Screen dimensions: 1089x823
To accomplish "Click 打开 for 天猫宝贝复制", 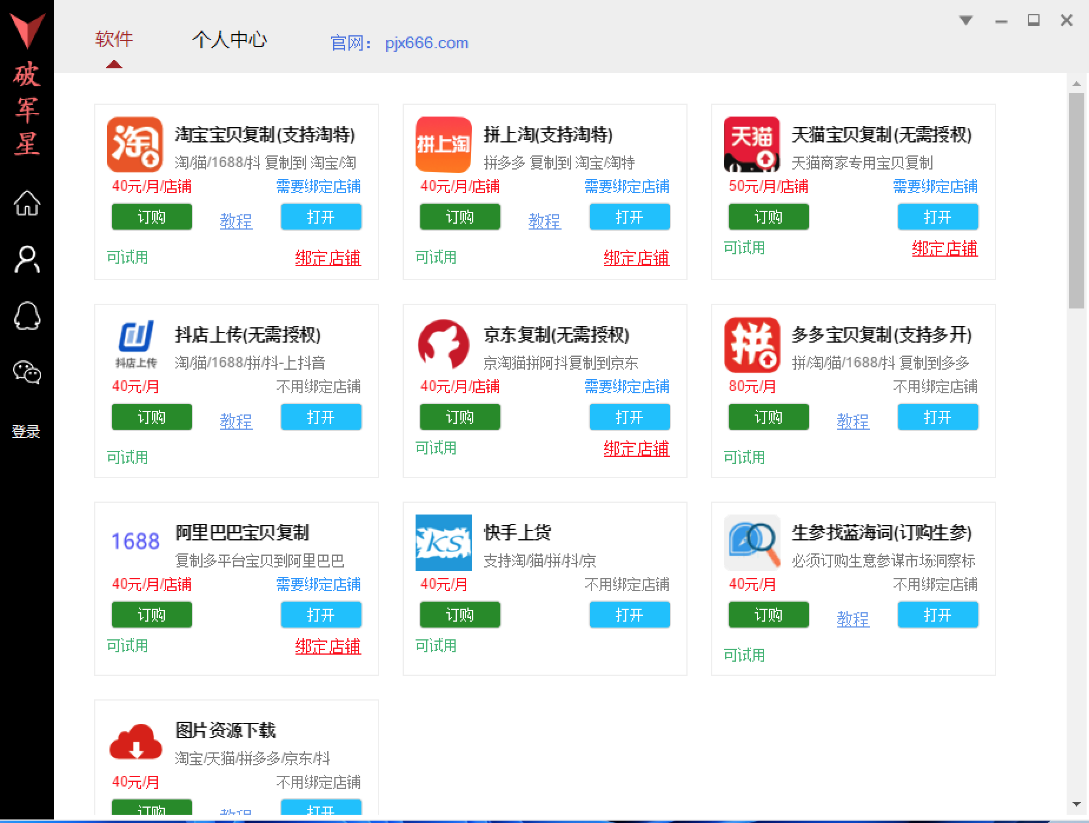I will click(x=938, y=217).
